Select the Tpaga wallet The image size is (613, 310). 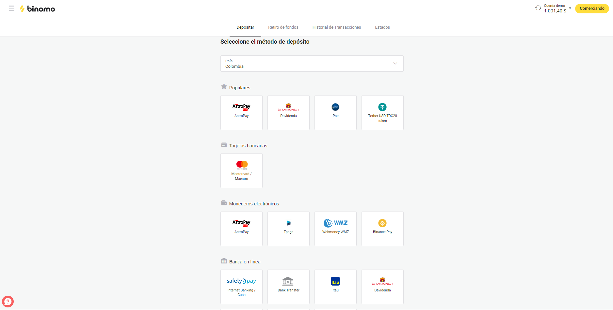pos(288,229)
